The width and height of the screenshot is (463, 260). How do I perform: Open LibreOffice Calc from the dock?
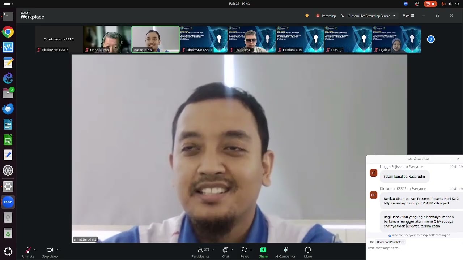(8, 140)
